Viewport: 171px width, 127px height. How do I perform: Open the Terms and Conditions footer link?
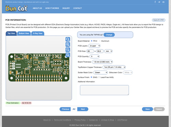[63, 120]
